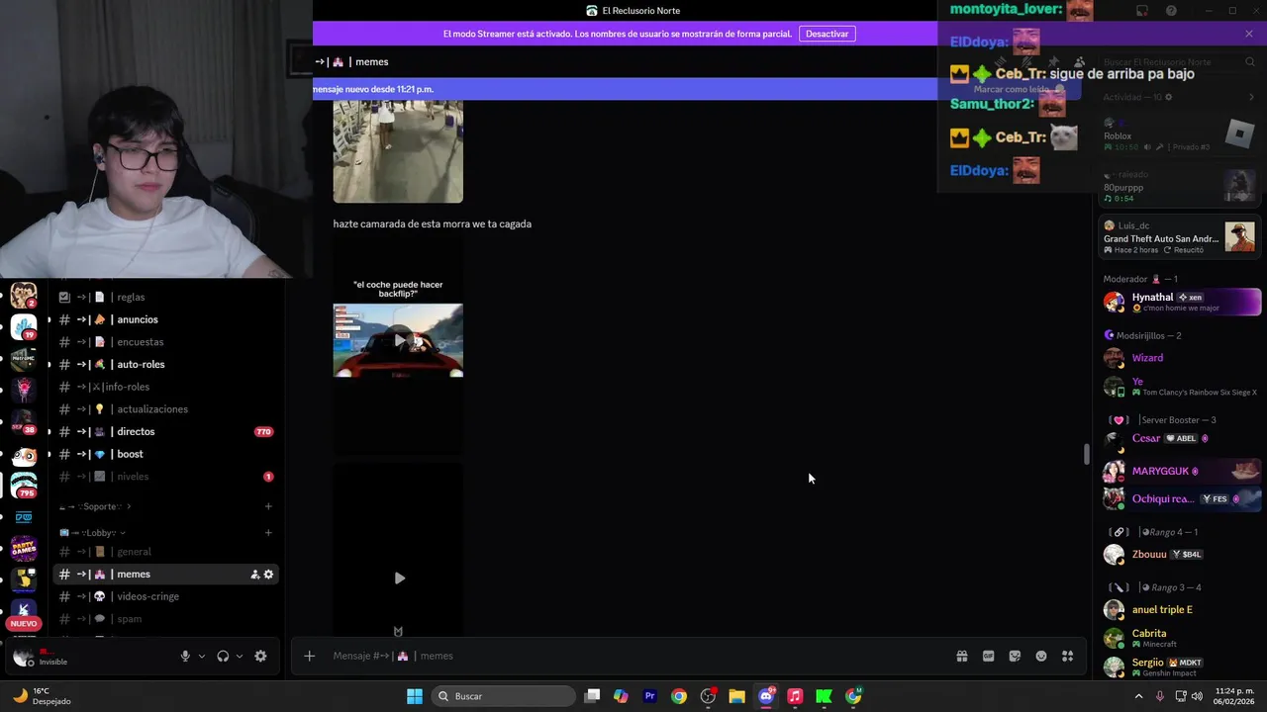Image resolution: width=1267 pixels, height=712 pixels.
Task: Open Premiere Pro from the taskbar
Action: click(650, 696)
